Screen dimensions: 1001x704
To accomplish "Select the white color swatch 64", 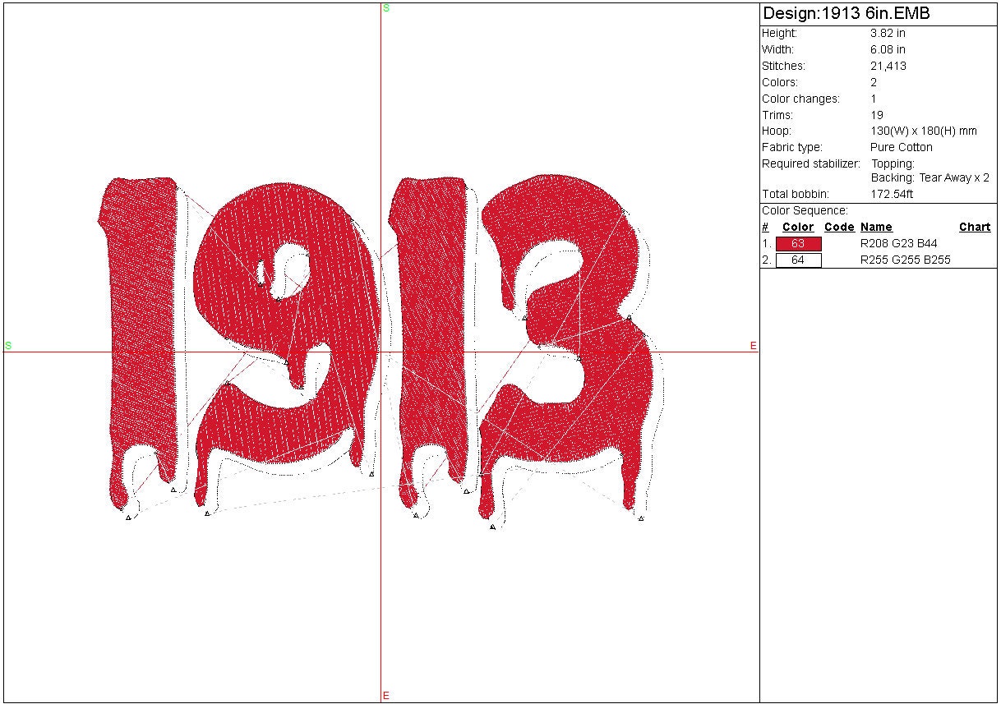I will point(798,260).
